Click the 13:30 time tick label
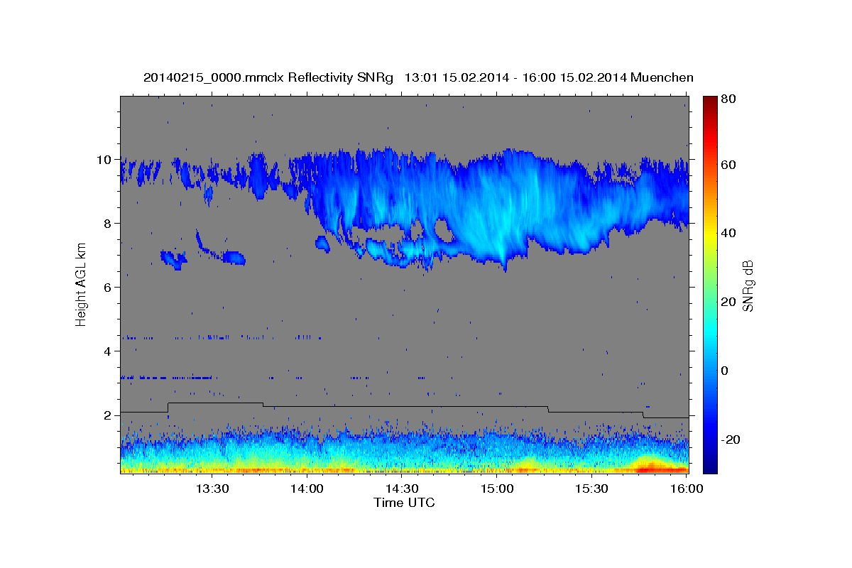The image size is (852, 568). tap(212, 488)
